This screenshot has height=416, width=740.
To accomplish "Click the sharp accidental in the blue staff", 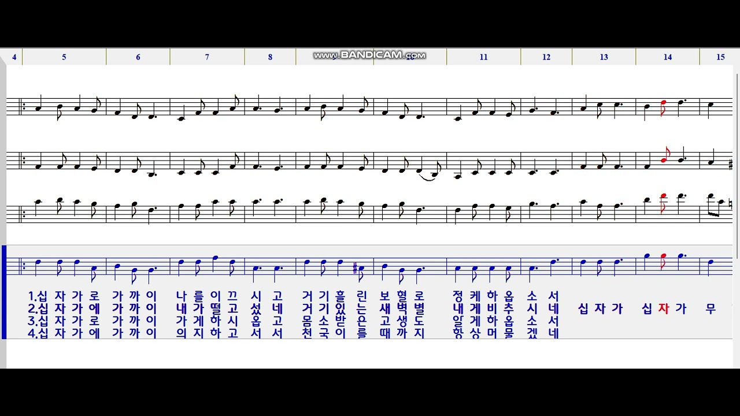I will 354,268.
